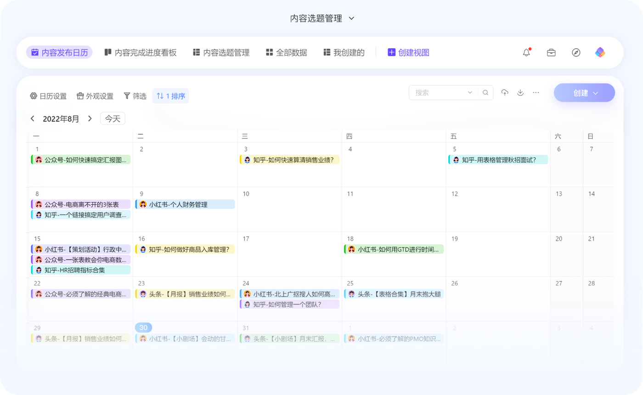Click the search magnifier icon
The width and height of the screenshot is (643, 395).
point(485,92)
